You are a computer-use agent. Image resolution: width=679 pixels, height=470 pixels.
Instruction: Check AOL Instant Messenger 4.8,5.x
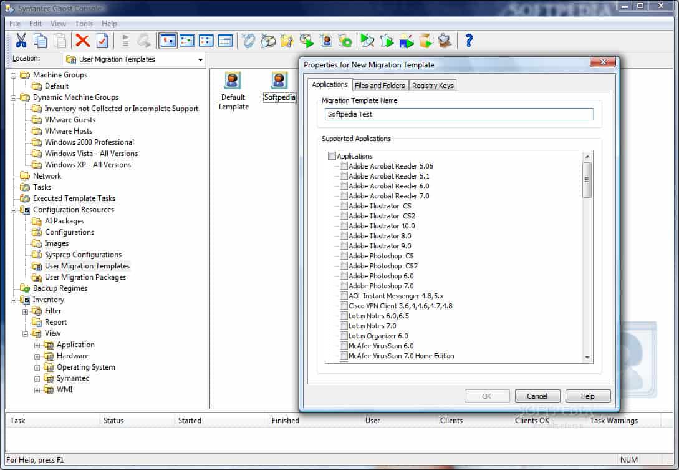click(x=344, y=295)
